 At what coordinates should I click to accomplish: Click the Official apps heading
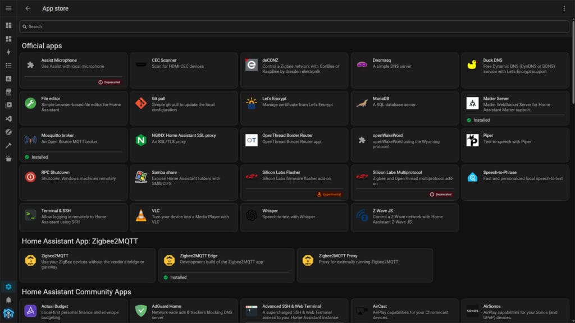click(42, 46)
